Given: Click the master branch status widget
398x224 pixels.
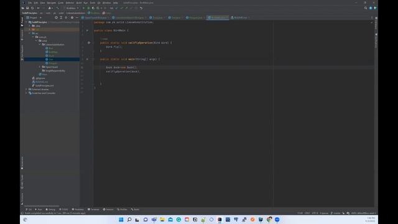Looking at the screenshot, I should 336,213.
